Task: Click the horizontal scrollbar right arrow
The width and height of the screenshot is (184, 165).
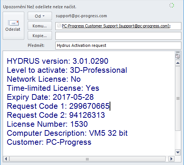Action: point(171,159)
